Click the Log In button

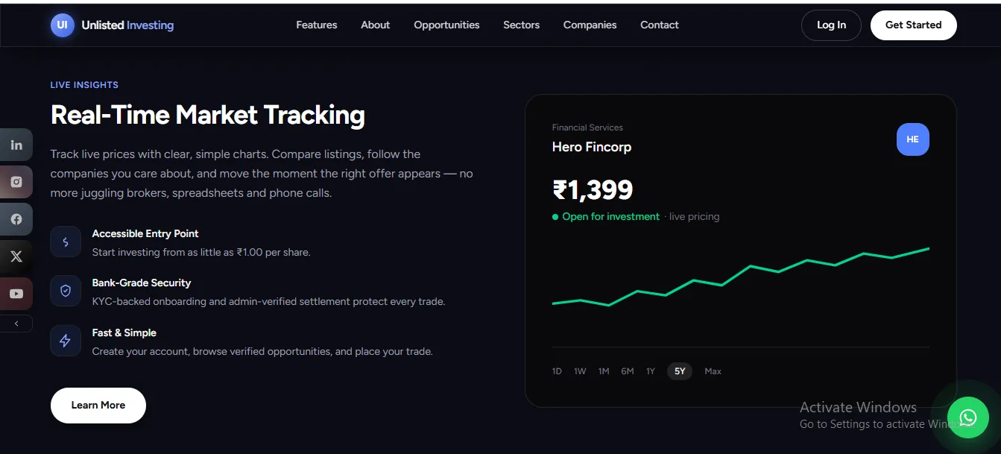tap(831, 25)
